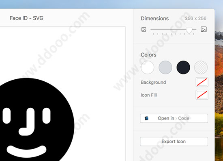Click the Face ID - SVG title

(x=26, y=18)
